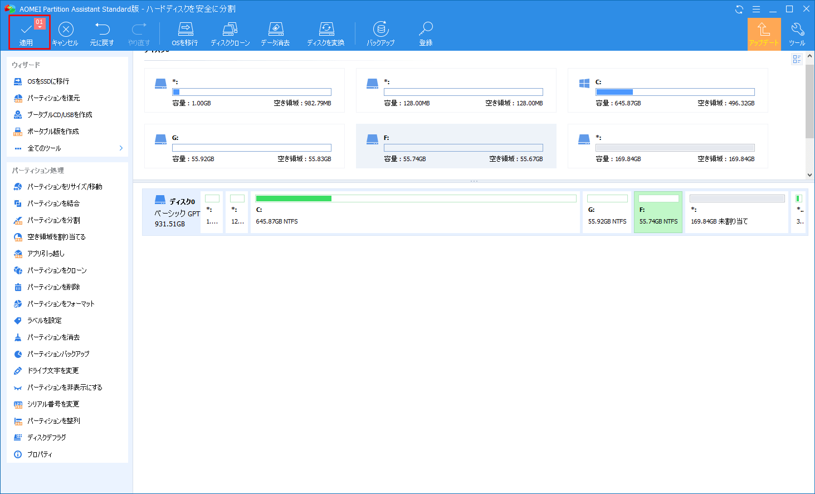Image resolution: width=815 pixels, height=494 pixels.
Task: Select the 169.84GB 未割り当て block
Action: 736,212
